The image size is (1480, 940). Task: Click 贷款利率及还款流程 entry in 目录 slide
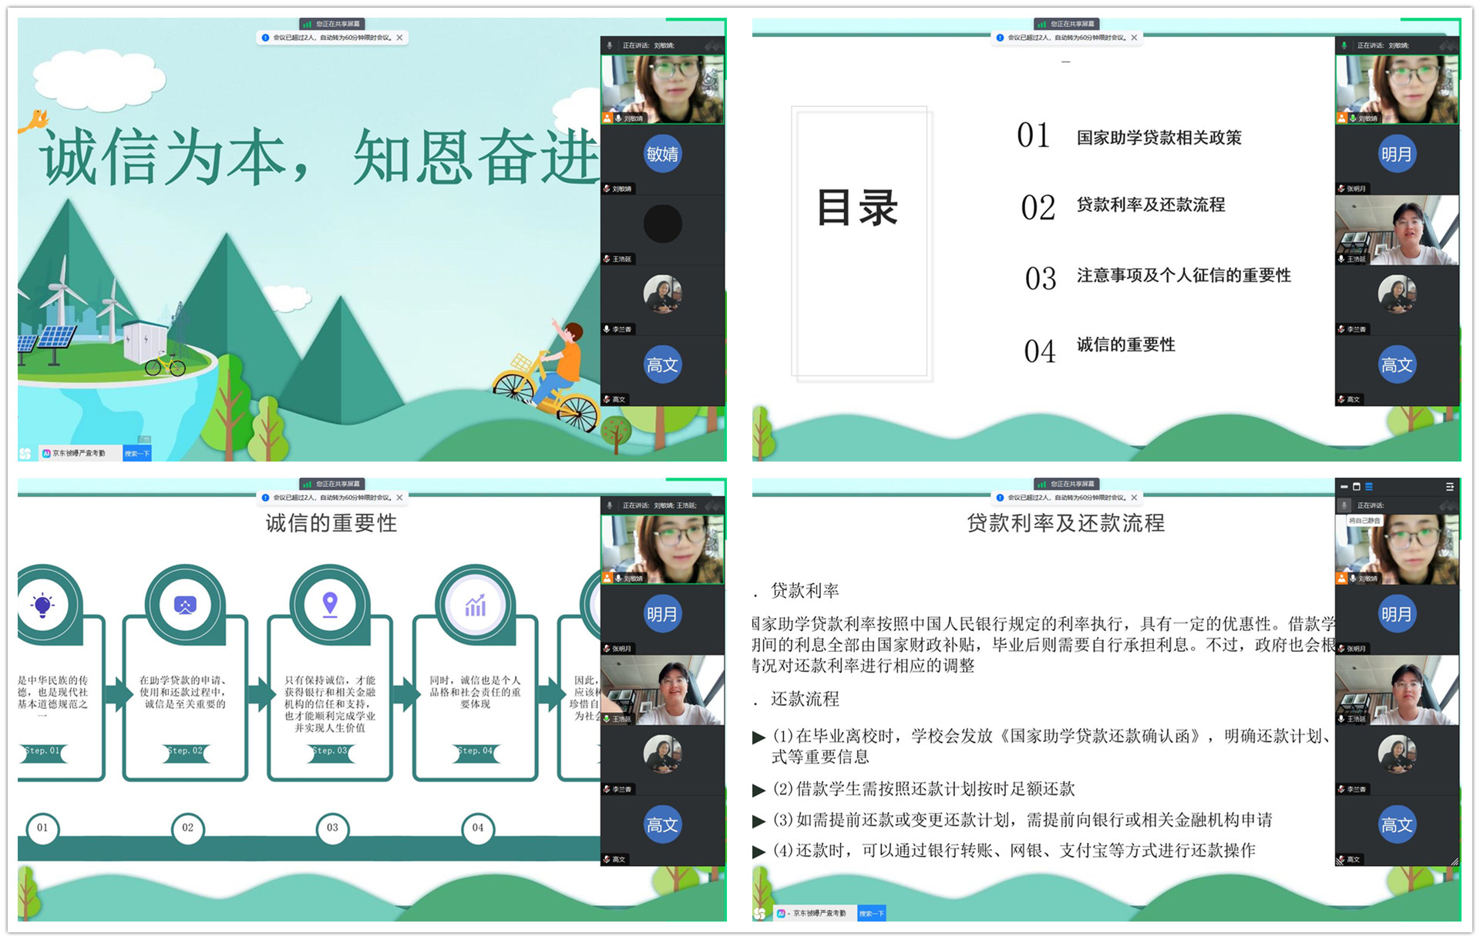tap(1150, 205)
